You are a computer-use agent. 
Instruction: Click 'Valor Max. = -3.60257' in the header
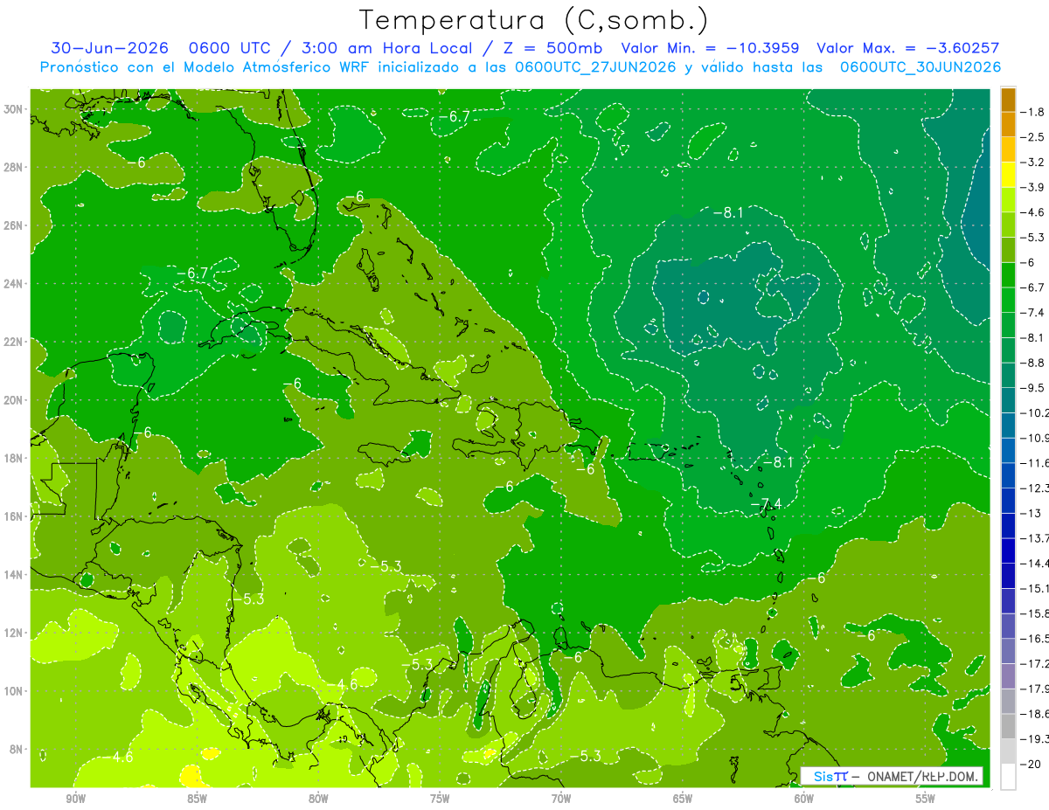coord(907,48)
